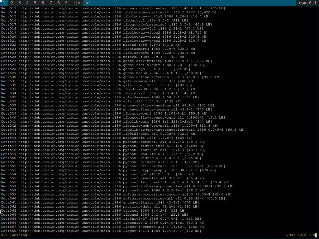The height and width of the screenshot is (239, 319).
Task: Select the python3-blinker line Get:551
Action: click(x=100, y=162)
